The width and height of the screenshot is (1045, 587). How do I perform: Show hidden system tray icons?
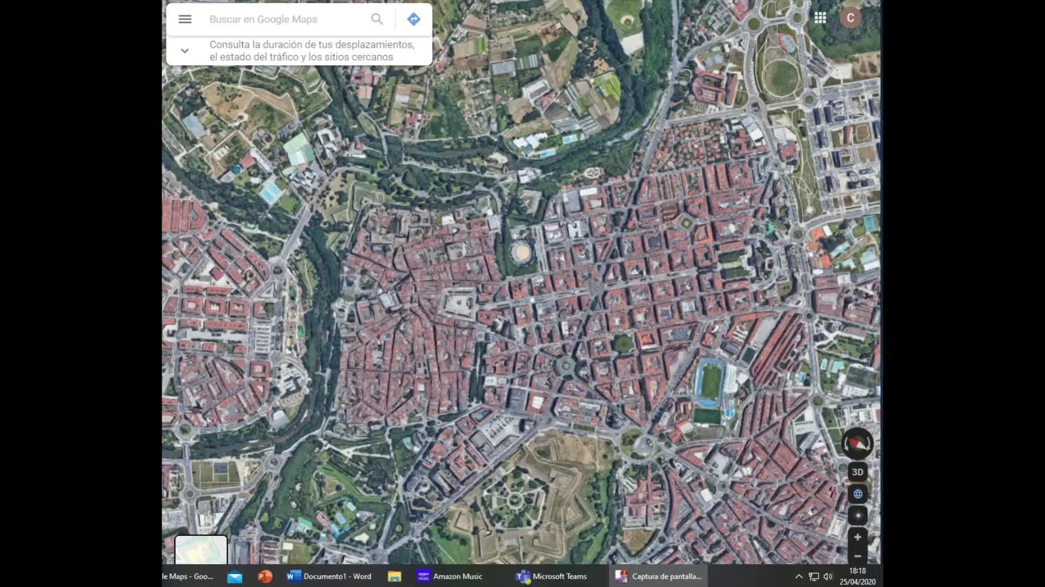(798, 576)
